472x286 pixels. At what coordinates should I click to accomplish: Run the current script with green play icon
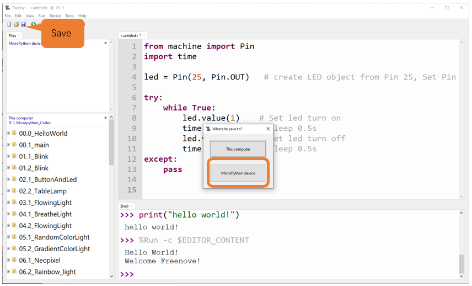34,24
